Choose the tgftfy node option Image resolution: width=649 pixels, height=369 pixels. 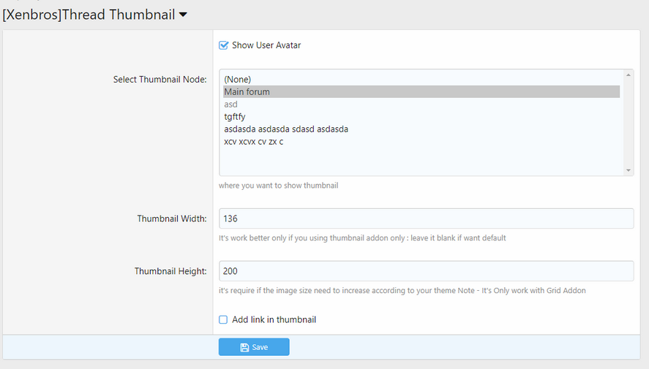(x=236, y=117)
